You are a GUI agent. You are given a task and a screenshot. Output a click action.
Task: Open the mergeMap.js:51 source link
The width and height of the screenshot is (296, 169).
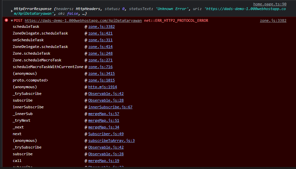(x=104, y=121)
